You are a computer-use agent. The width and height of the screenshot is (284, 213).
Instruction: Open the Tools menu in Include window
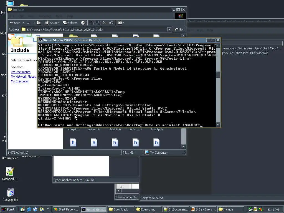(x=59, y=16)
